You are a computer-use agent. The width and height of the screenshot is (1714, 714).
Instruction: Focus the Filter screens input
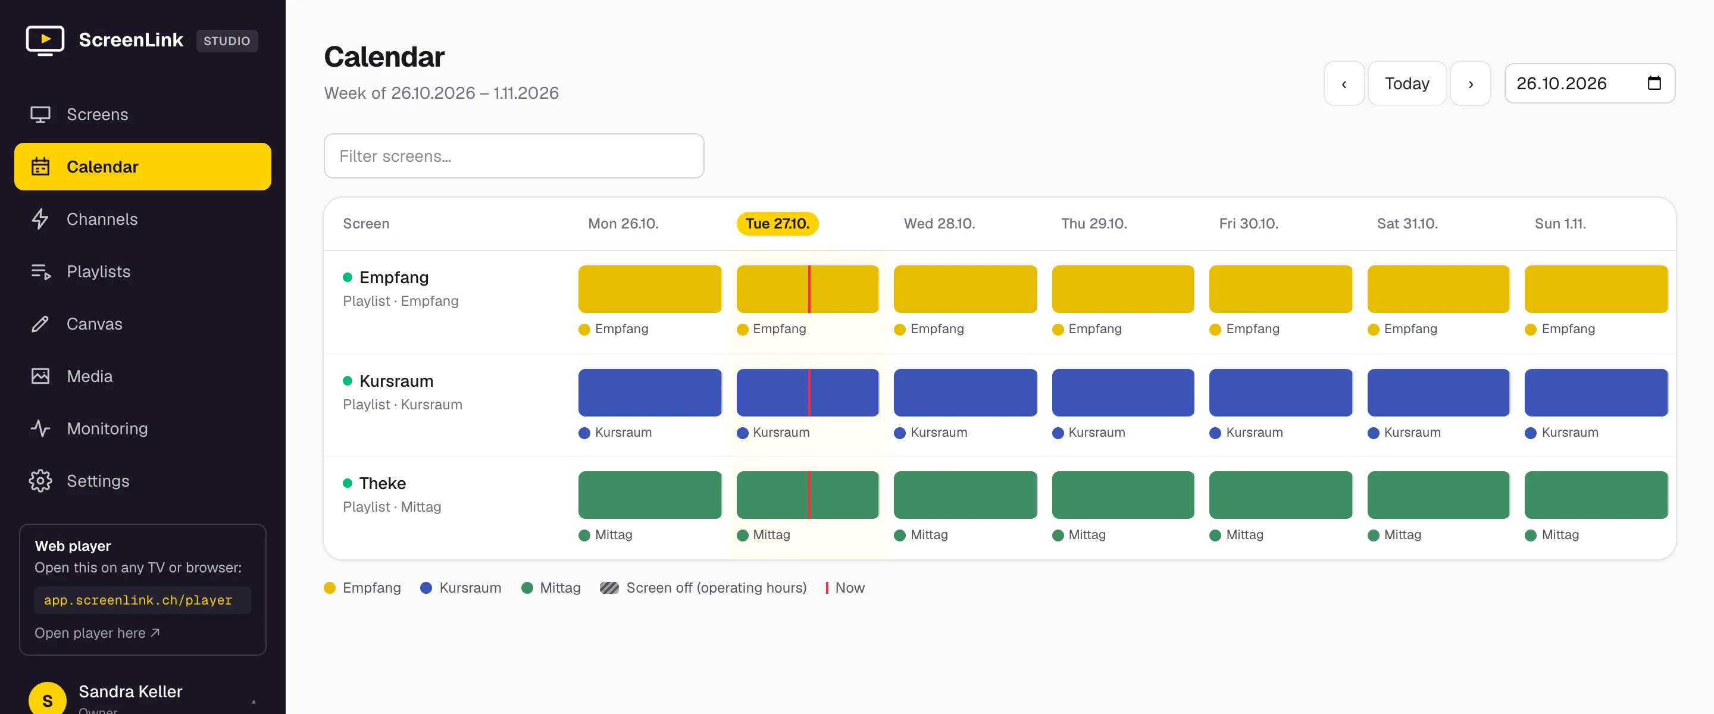pyautogui.click(x=514, y=156)
